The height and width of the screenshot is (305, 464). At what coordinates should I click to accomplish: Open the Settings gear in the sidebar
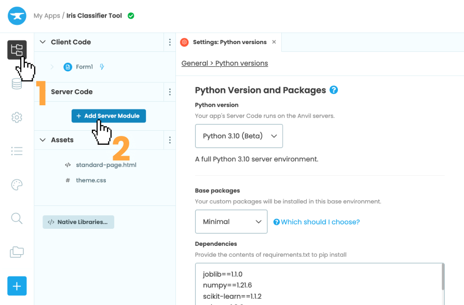pyautogui.click(x=17, y=117)
